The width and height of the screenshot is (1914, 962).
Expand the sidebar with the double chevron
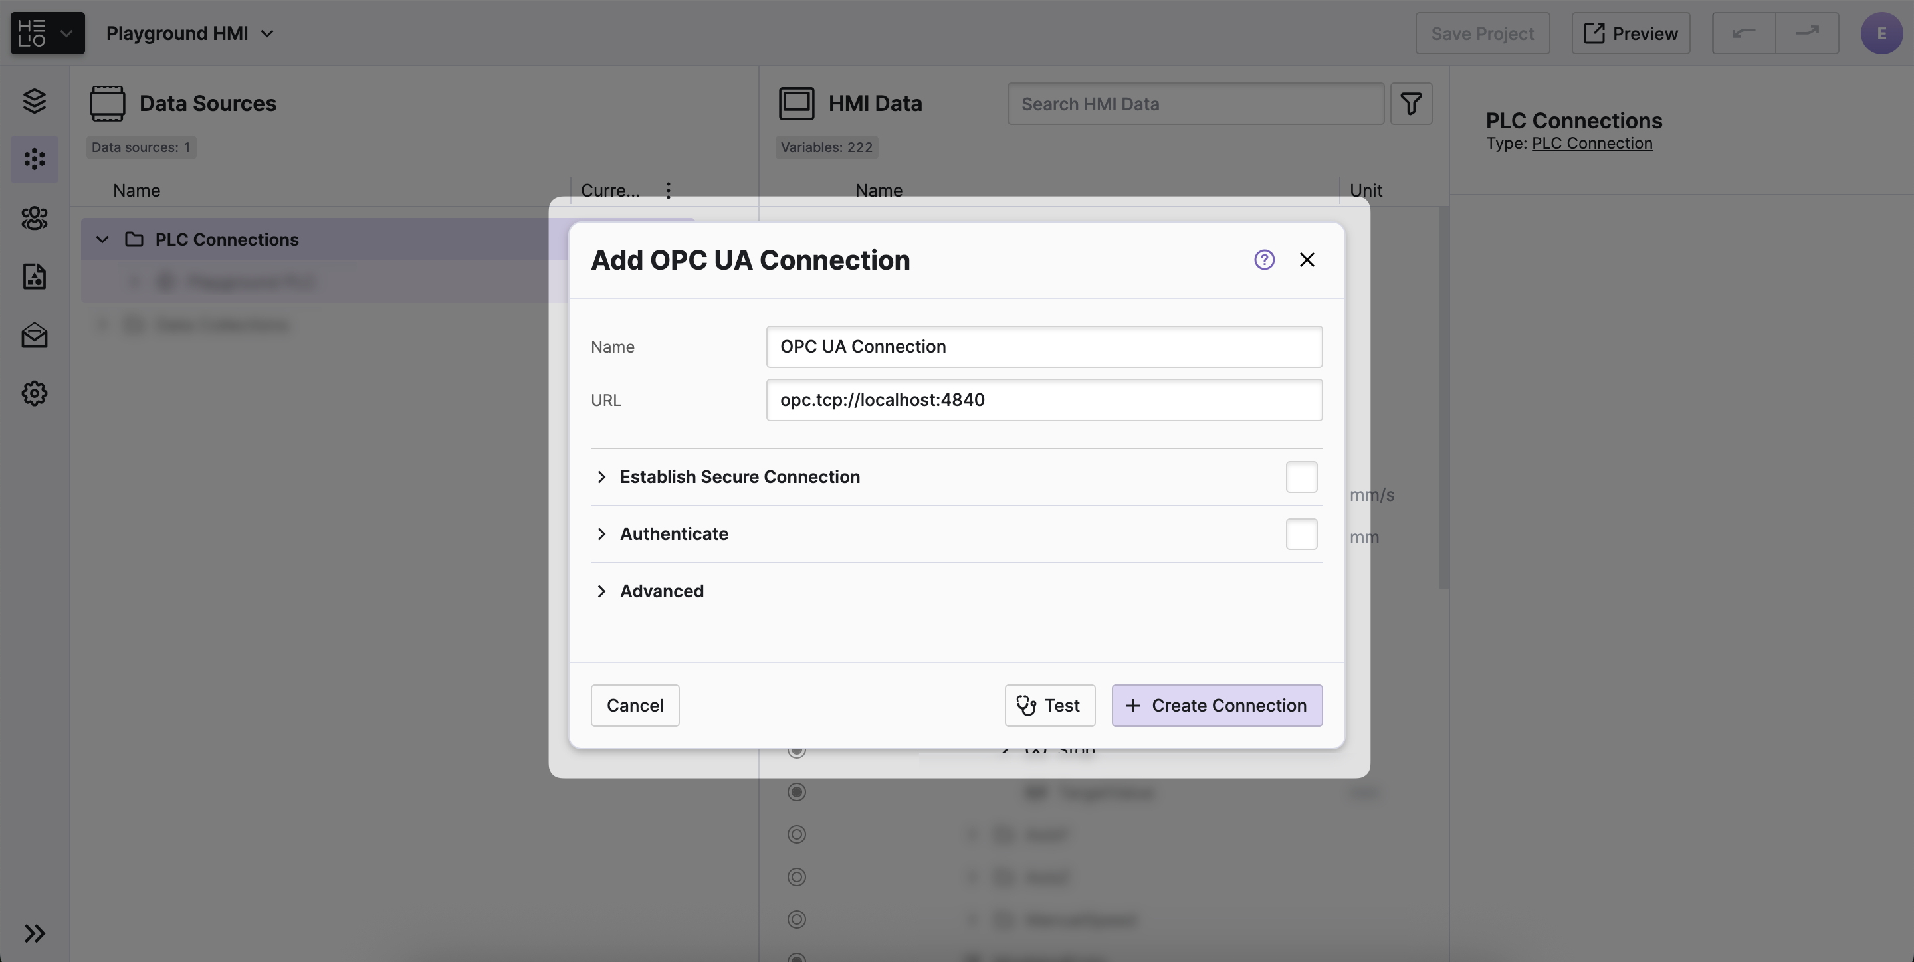tap(34, 933)
